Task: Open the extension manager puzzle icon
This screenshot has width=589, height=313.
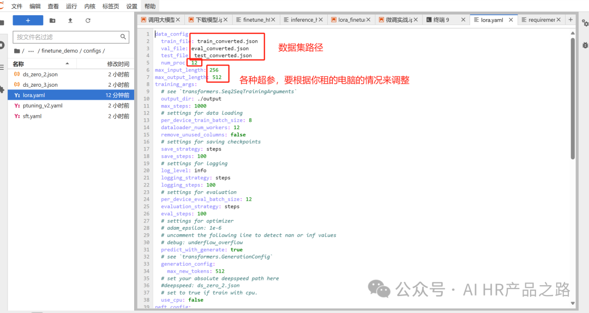Action: [2, 89]
